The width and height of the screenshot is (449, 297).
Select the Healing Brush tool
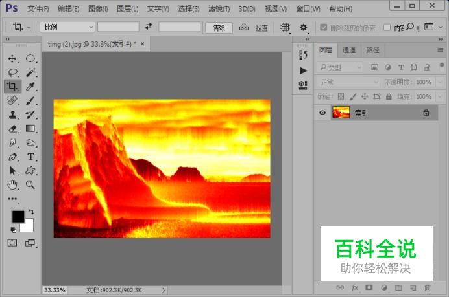coord(12,100)
